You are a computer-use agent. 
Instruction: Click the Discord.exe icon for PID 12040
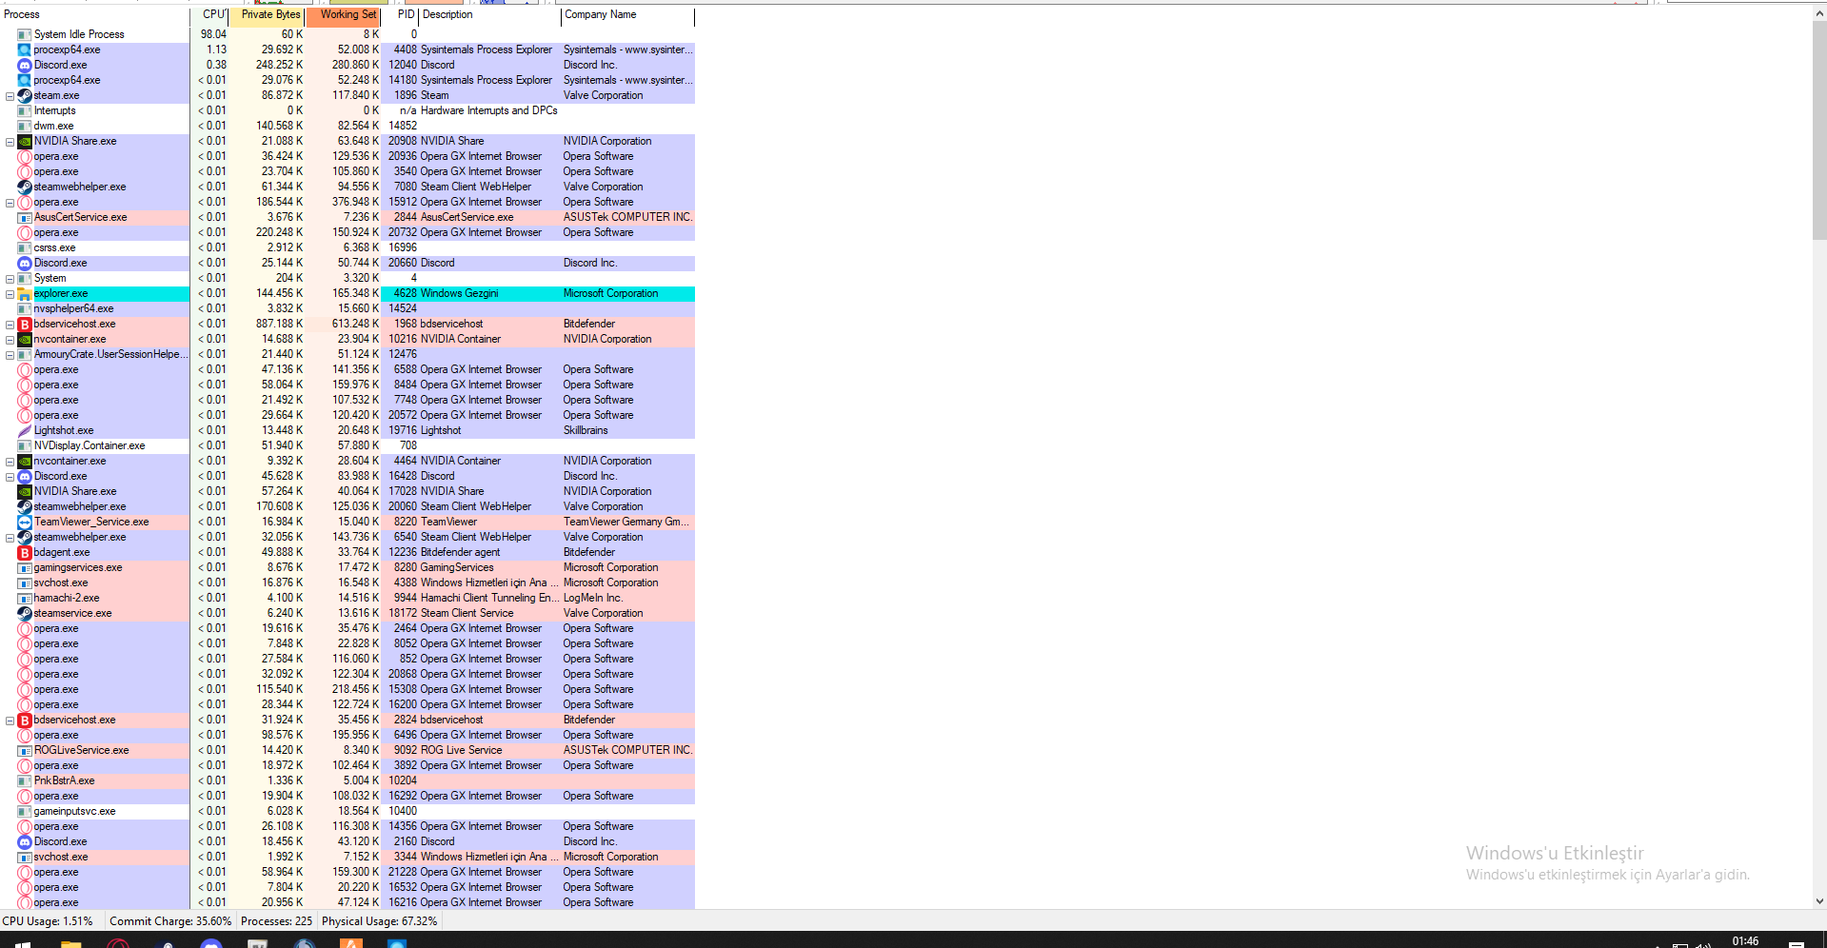click(25, 65)
